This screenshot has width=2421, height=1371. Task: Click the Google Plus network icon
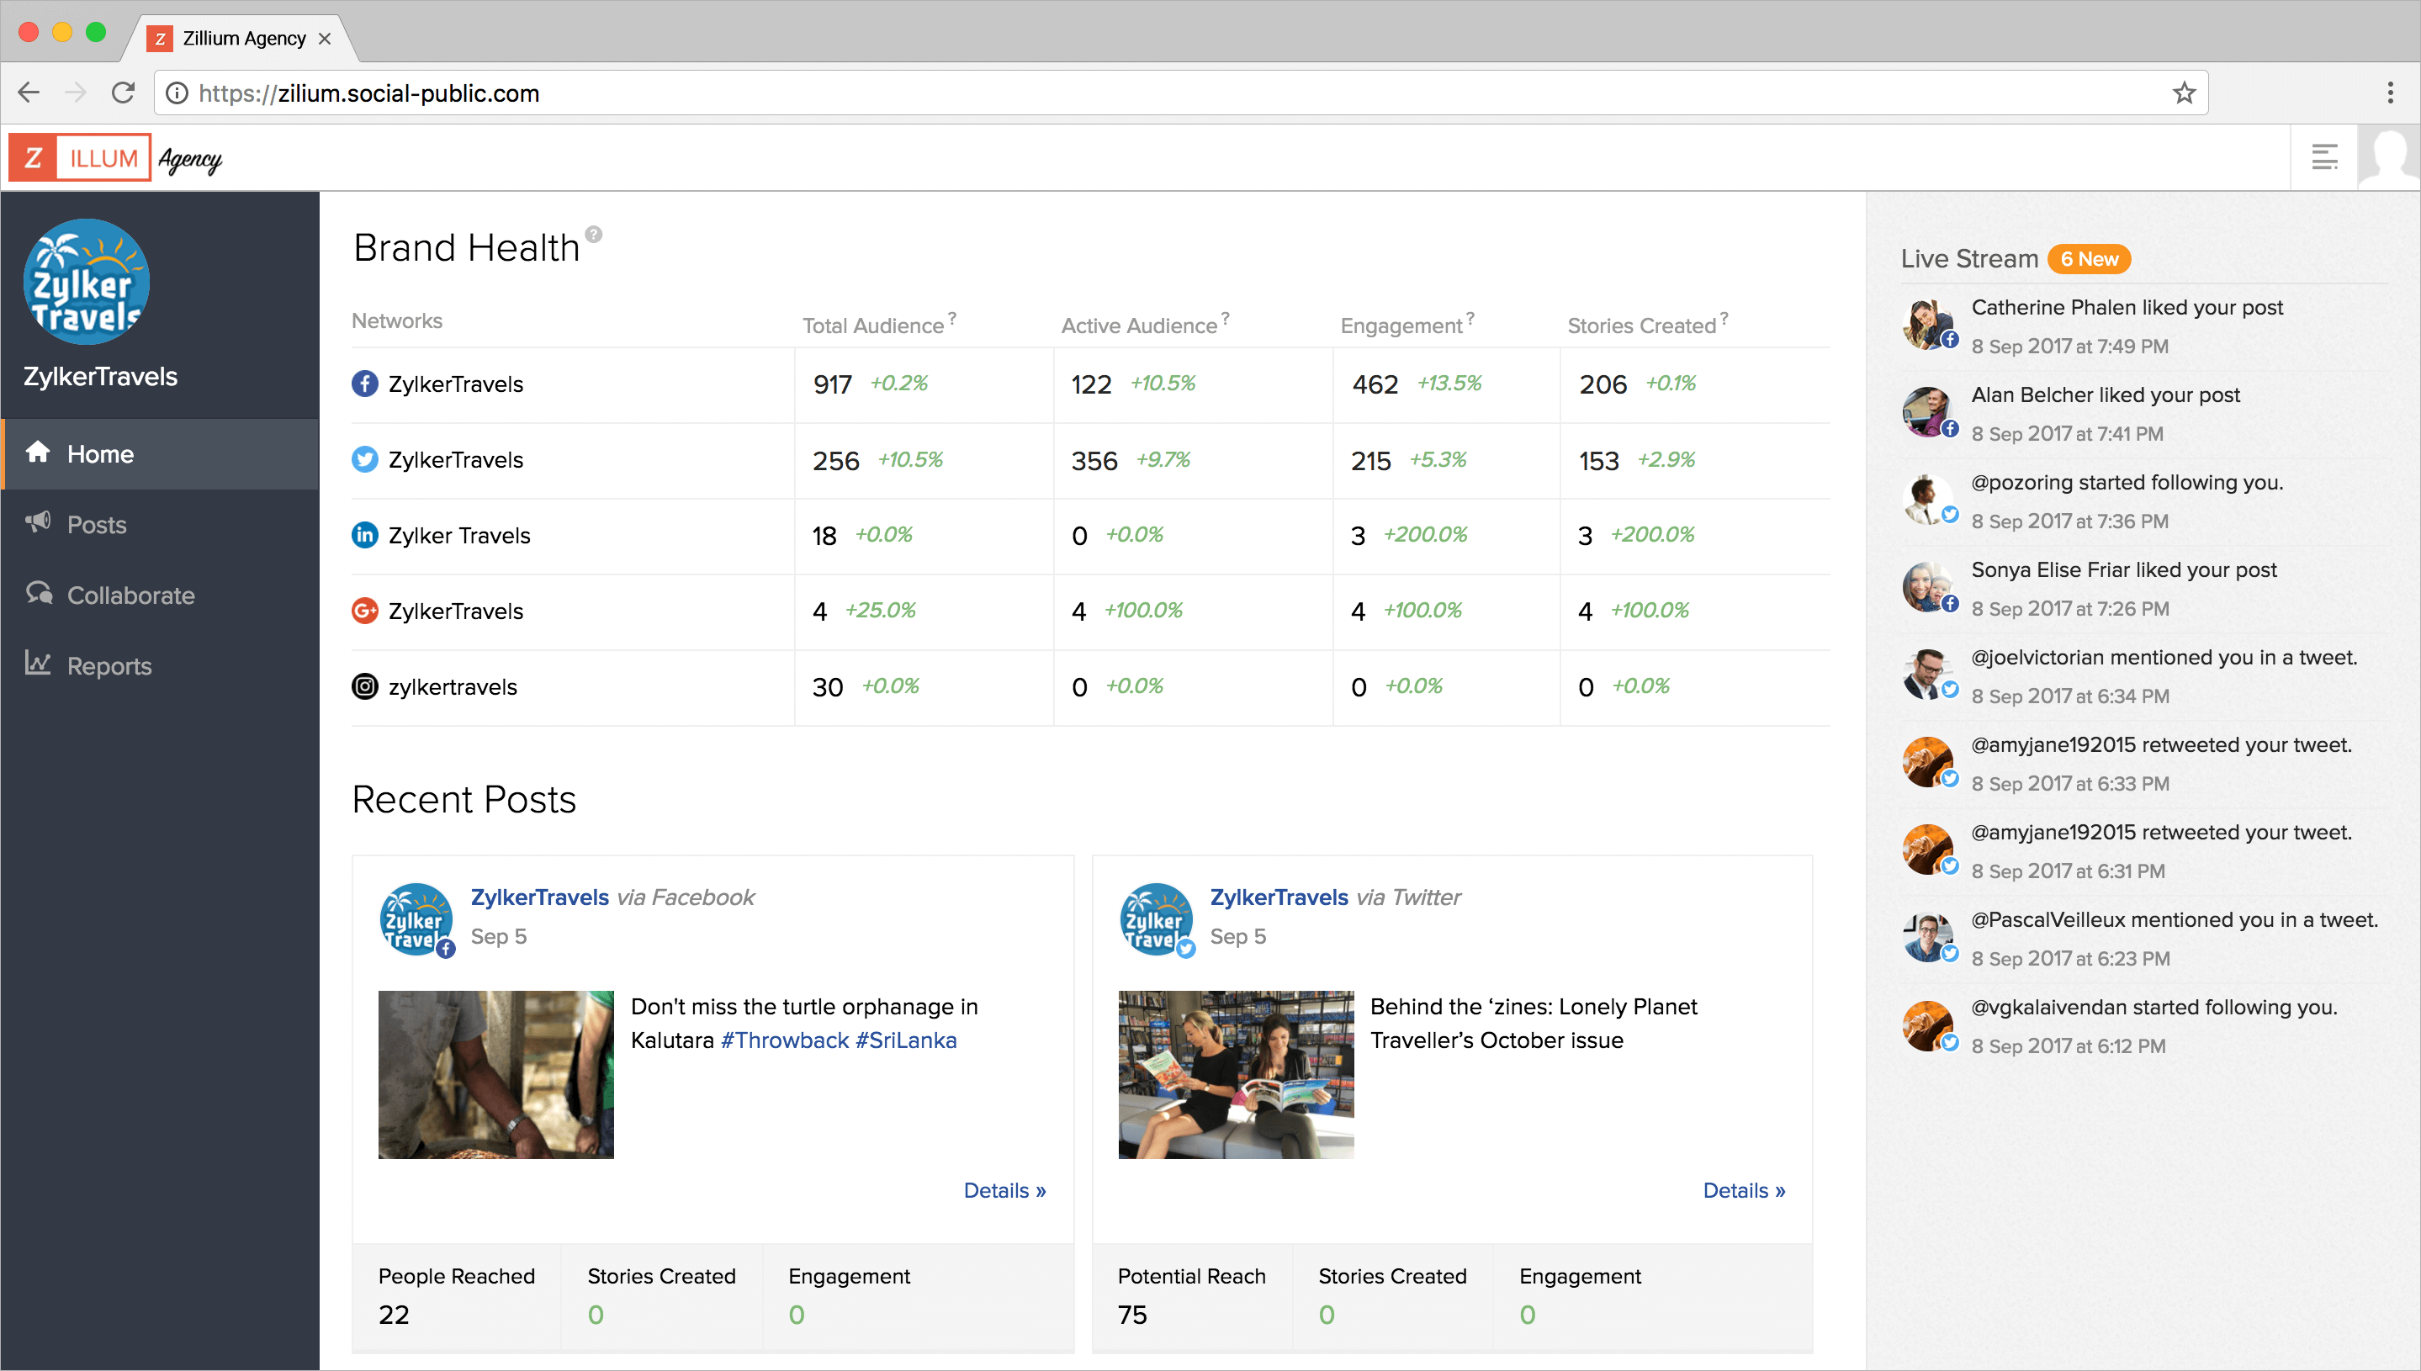tap(364, 611)
